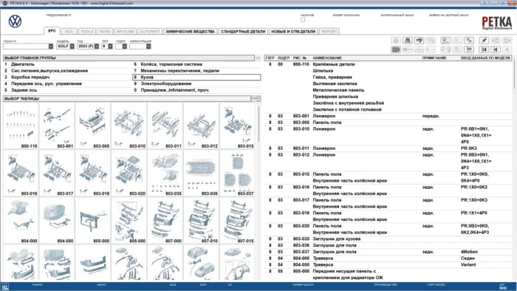517x291 pixels.
Task: Click the ПОИСК search input field
Action: (26, 47)
